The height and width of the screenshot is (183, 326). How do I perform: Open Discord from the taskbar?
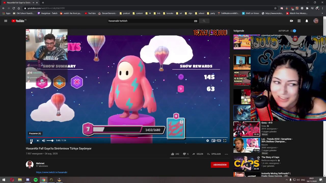click(x=28, y=180)
